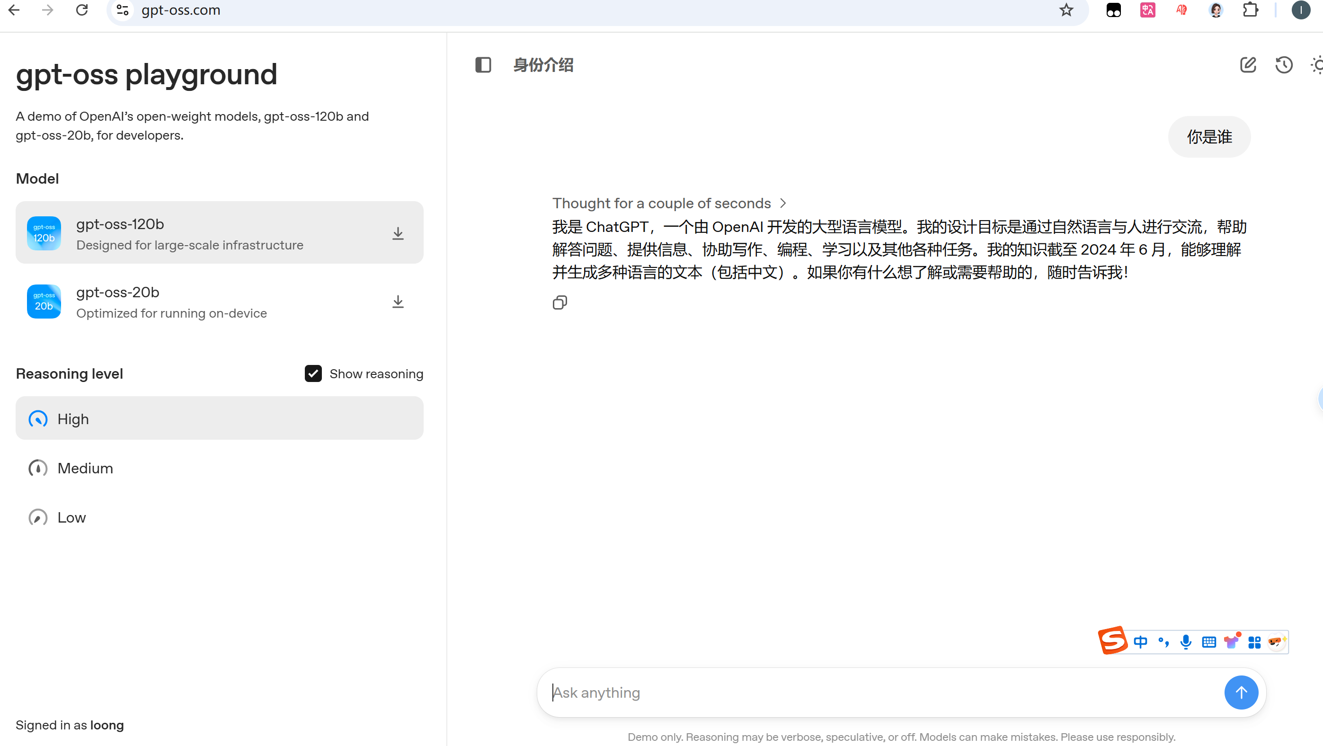Open the red AI extension icon
The image size is (1323, 746).
pos(1181,10)
